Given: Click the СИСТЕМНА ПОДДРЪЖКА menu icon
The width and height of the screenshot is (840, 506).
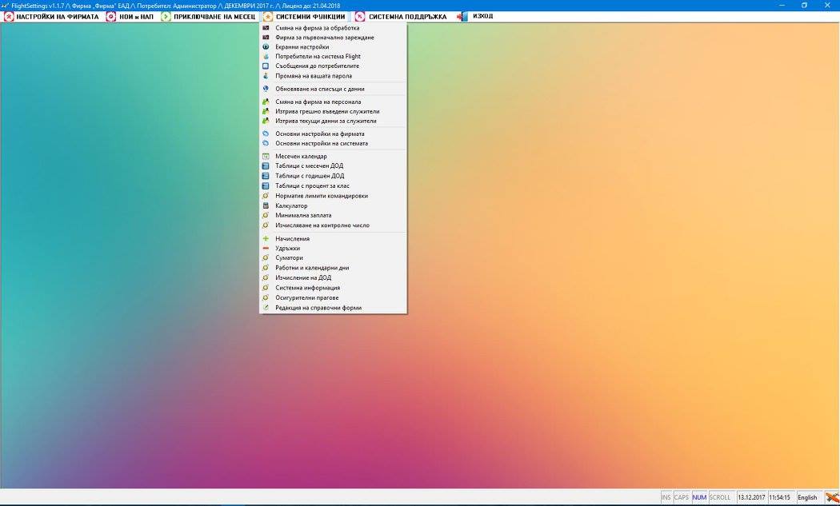Looking at the screenshot, I should [360, 17].
